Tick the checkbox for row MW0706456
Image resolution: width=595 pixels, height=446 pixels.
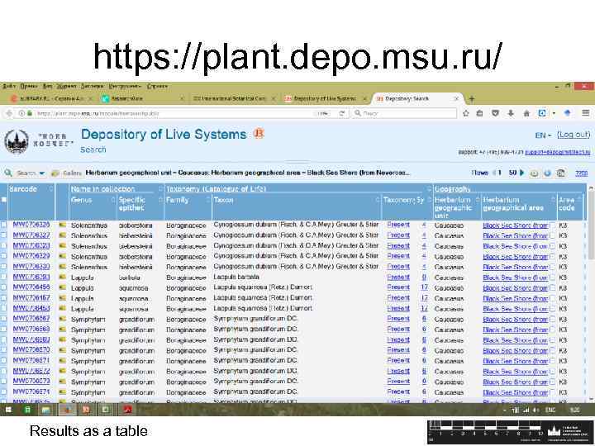[4, 288]
